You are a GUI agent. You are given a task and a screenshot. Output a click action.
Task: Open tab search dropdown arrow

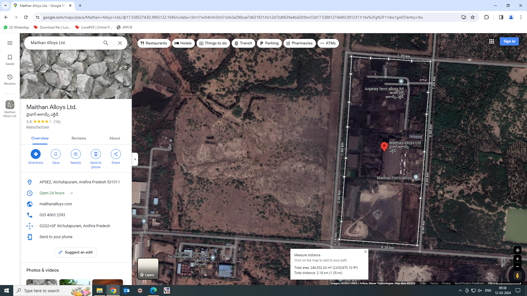5,5
